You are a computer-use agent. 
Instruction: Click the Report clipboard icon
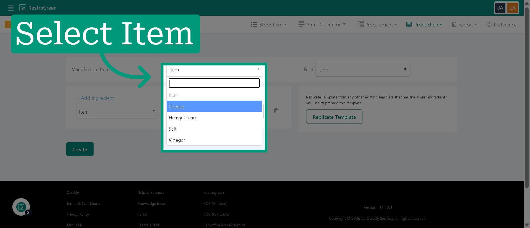pyautogui.click(x=454, y=24)
